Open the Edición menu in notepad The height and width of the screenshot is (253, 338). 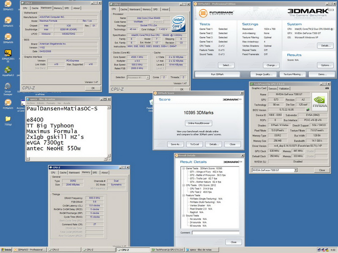tap(41, 103)
